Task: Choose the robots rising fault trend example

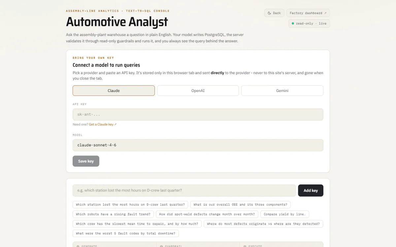Action: coord(113,214)
